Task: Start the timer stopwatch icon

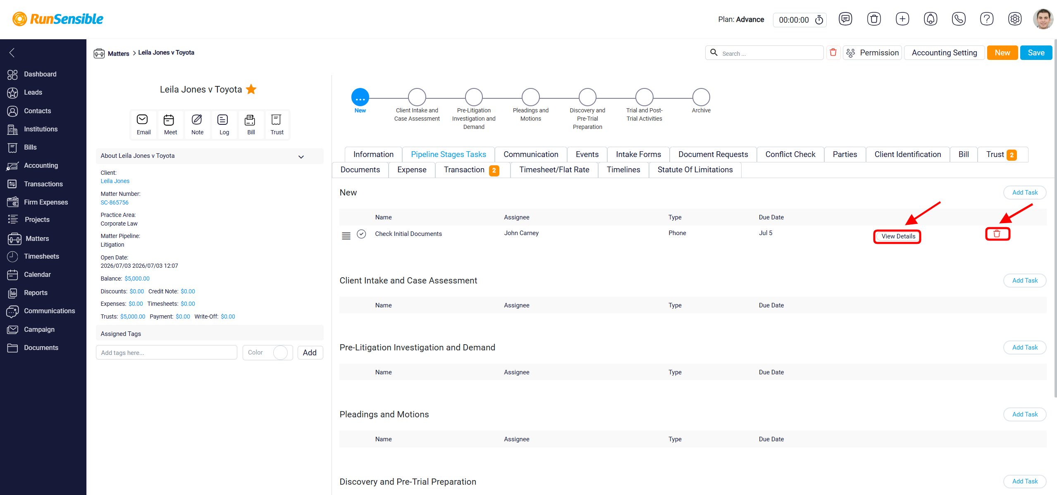Action: click(819, 20)
